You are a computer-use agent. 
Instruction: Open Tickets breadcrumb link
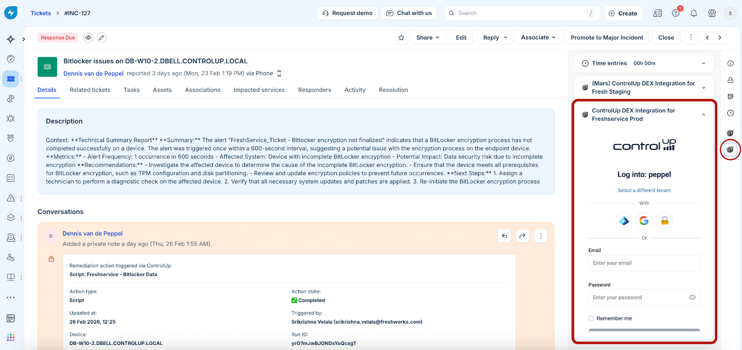click(41, 13)
